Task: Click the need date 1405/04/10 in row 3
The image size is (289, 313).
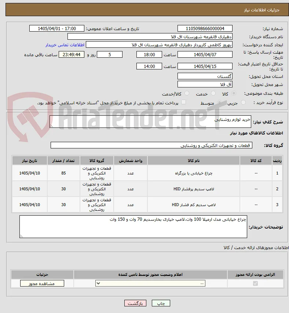Action: [x=29, y=205]
